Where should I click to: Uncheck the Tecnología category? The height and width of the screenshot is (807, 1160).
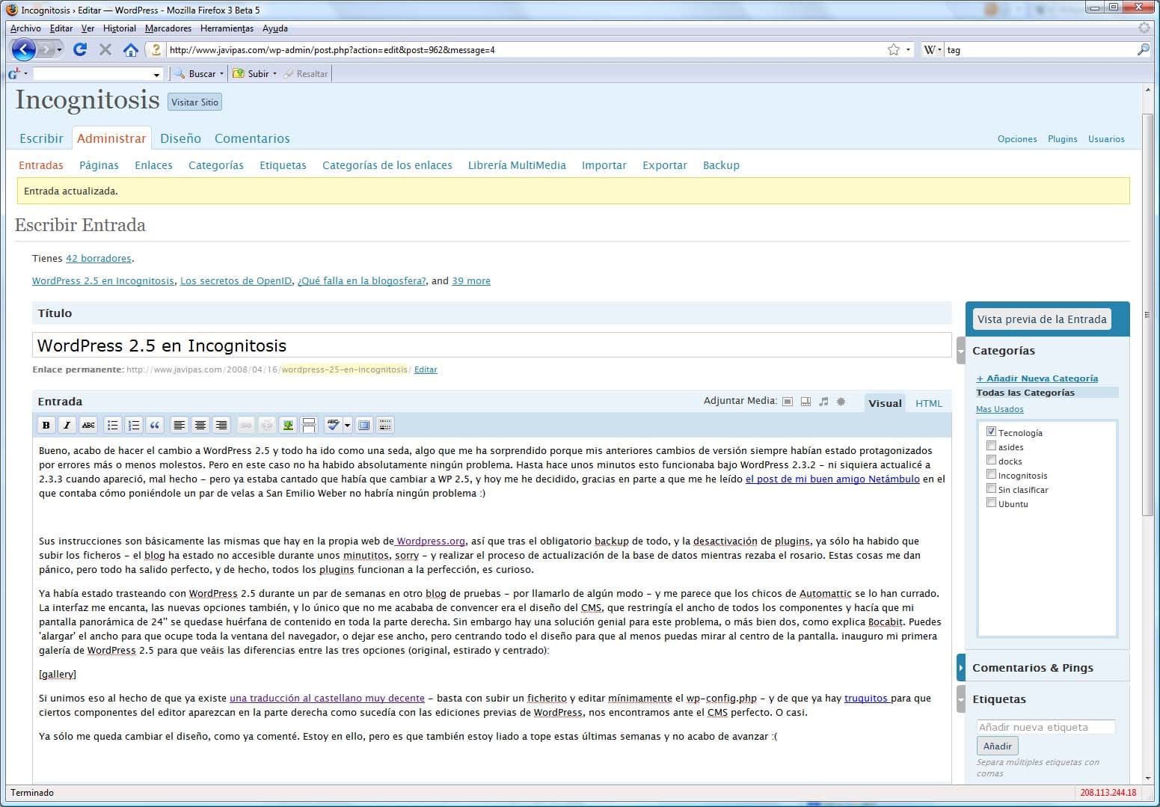[x=991, y=432]
